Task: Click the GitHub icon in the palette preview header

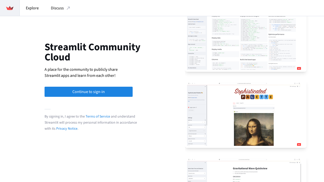Action: tap(297, 86)
